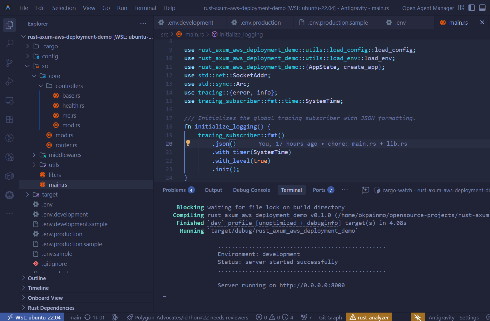490x321 pixels.
Task: Click the terminal chat icon beside cargo-watch
Action: click(x=365, y=190)
